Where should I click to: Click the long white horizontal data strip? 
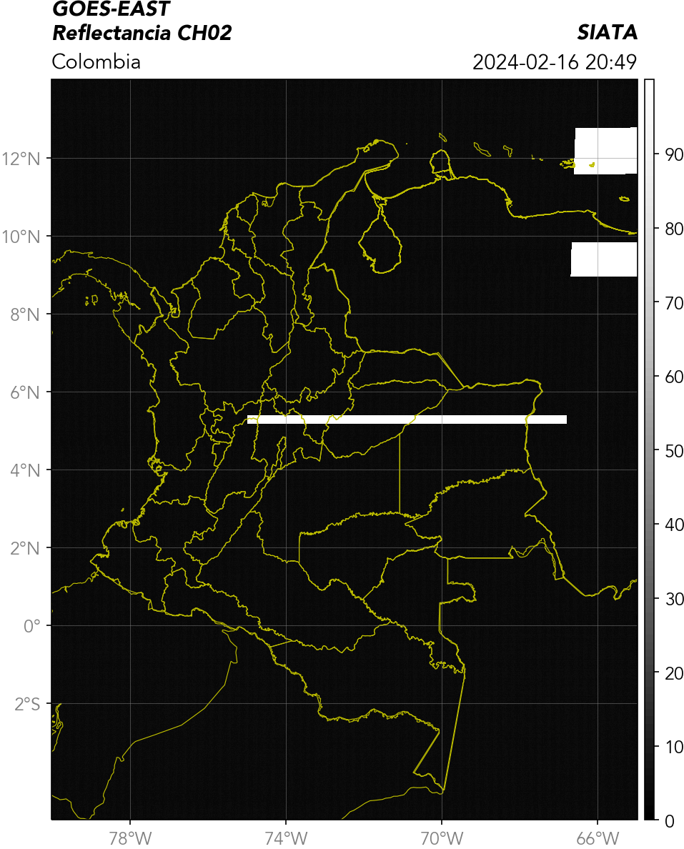[407, 419]
